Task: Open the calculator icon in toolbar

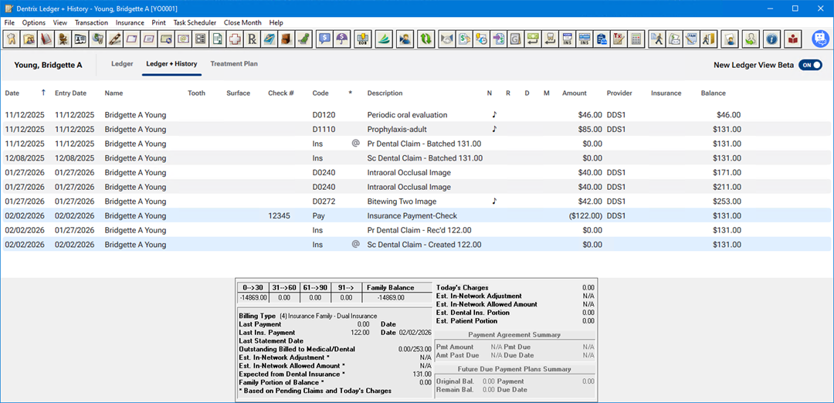Action: click(636, 39)
